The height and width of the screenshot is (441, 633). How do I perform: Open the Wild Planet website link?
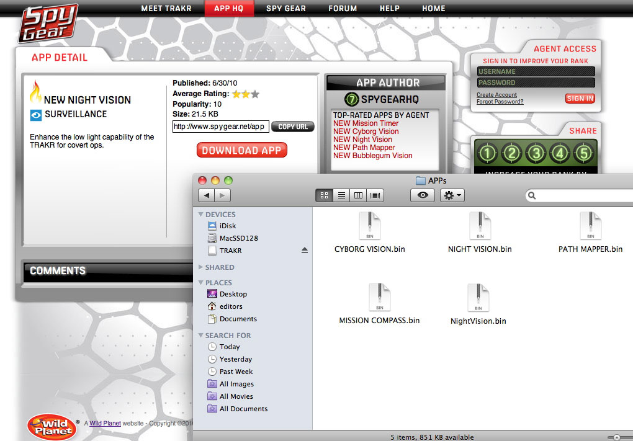point(105,423)
